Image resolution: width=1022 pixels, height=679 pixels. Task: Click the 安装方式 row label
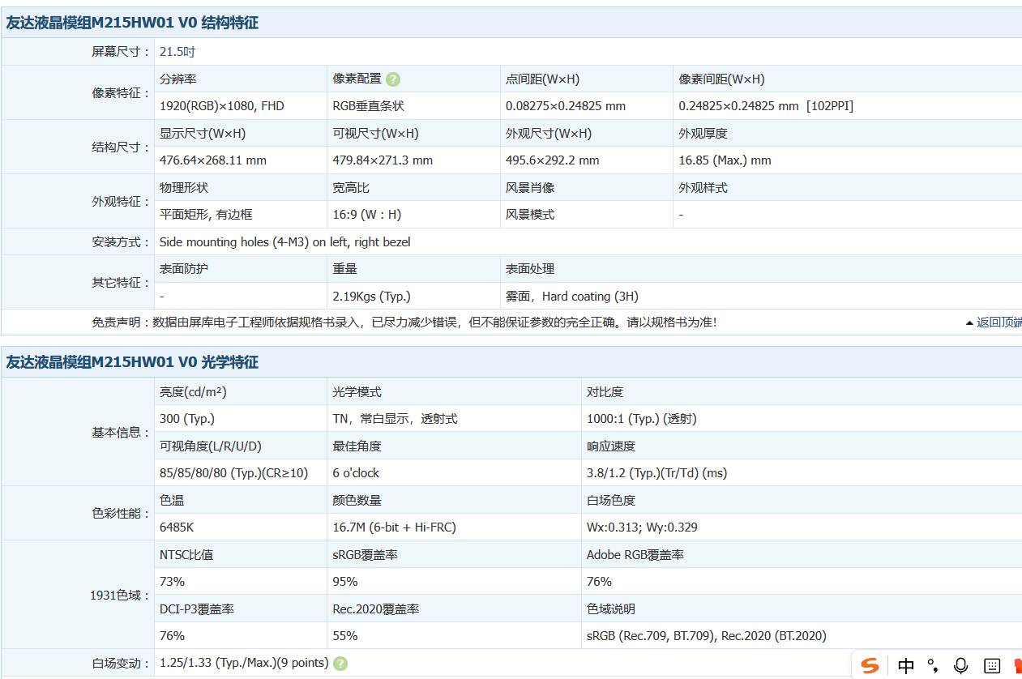pyautogui.click(x=122, y=241)
